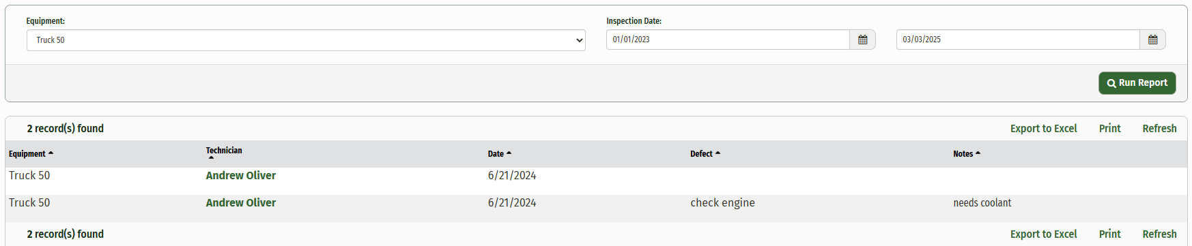
Task: Click the bottom Refresh link
Action: 1159,234
